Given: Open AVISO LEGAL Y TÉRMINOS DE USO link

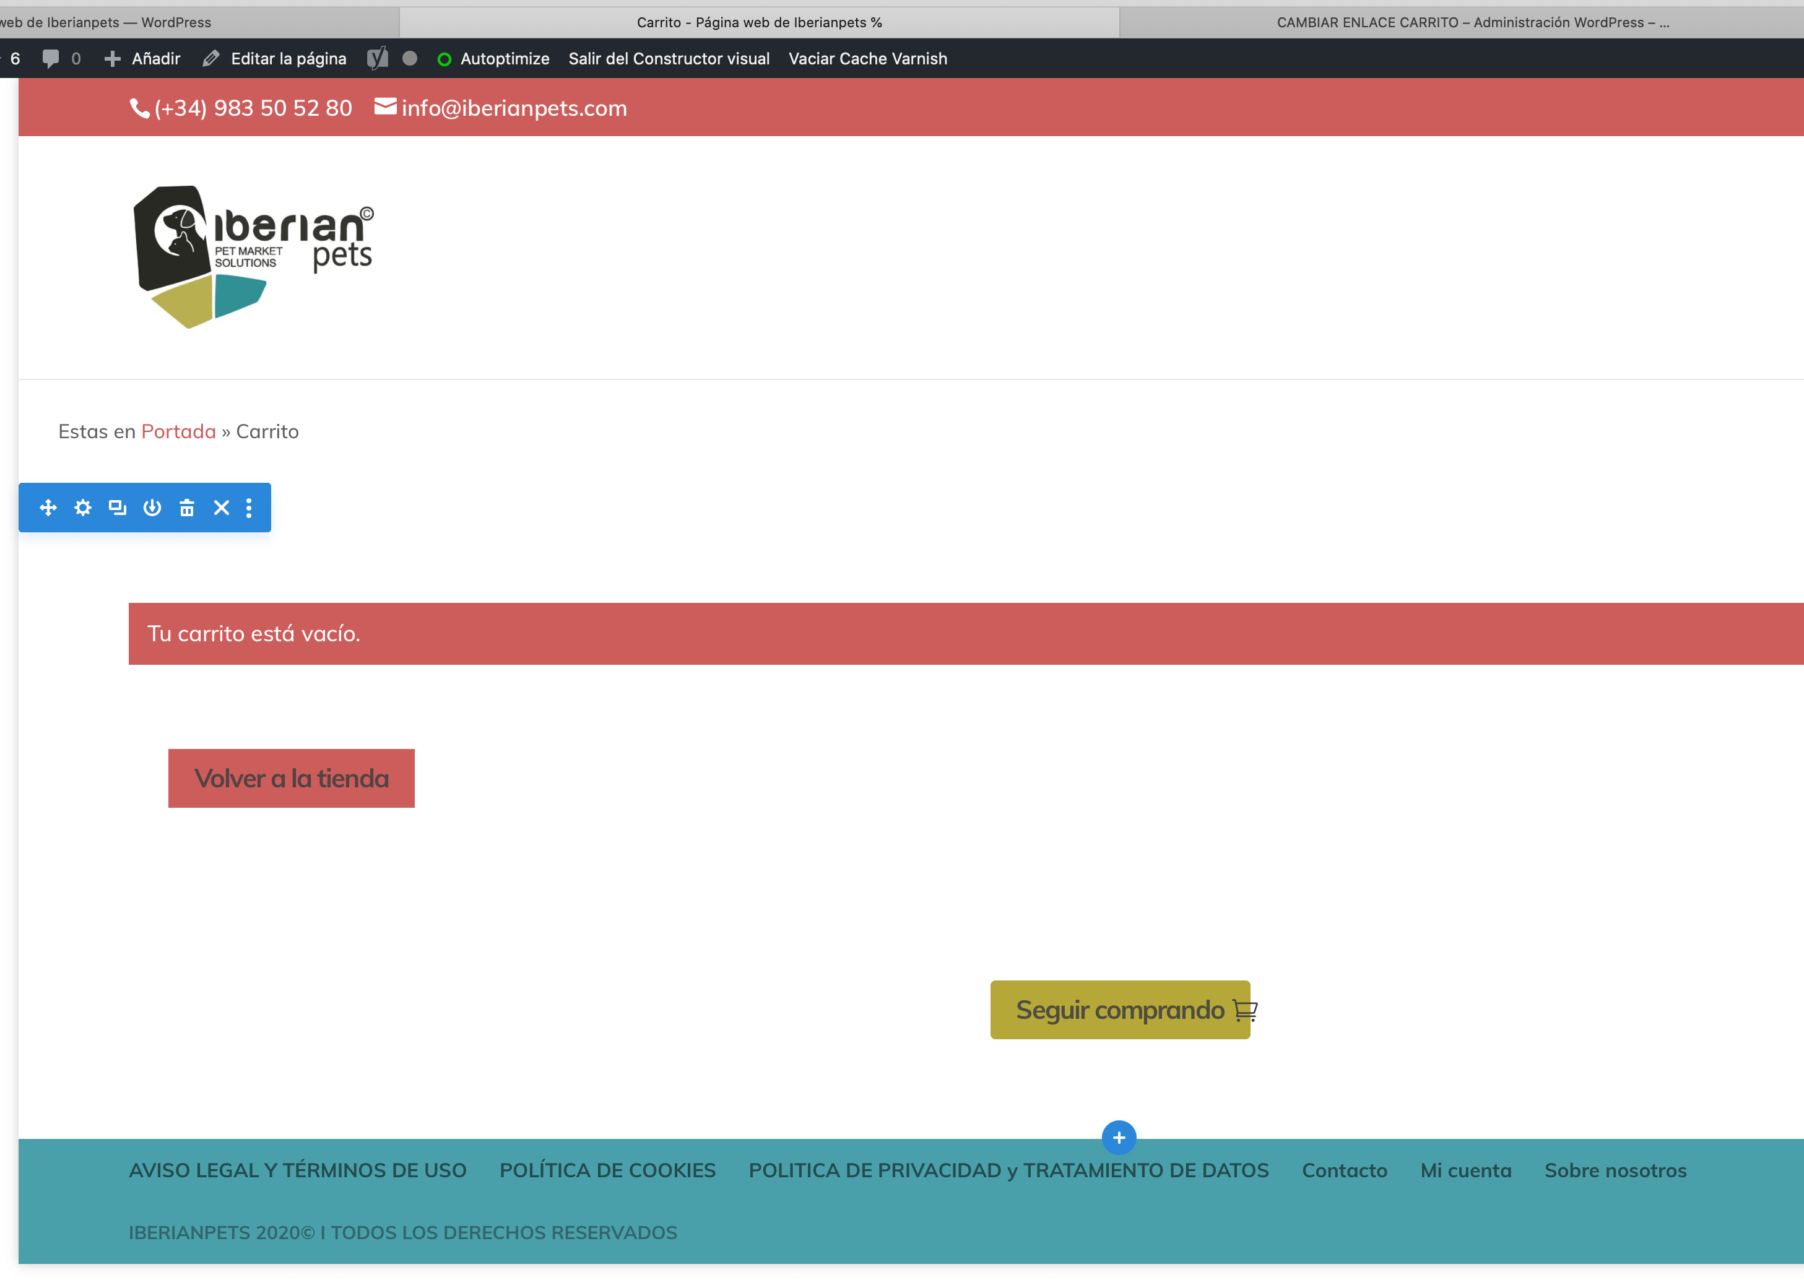Looking at the screenshot, I should 298,1170.
